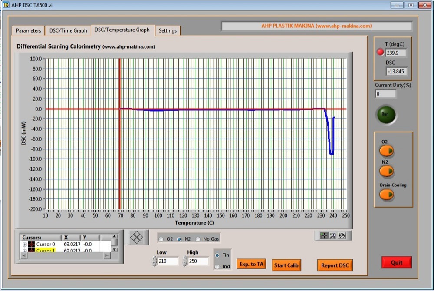Click the Exp. to TA button
The height and width of the screenshot is (291, 434).
(x=251, y=264)
